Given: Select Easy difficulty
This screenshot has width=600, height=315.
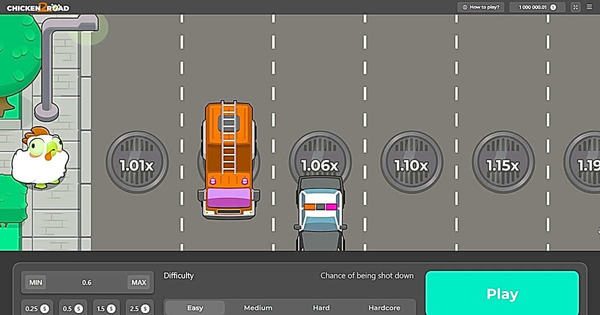Looking at the screenshot, I should [195, 308].
